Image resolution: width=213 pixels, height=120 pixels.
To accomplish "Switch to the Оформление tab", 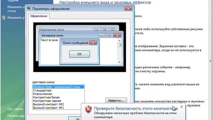I will click(39, 16).
